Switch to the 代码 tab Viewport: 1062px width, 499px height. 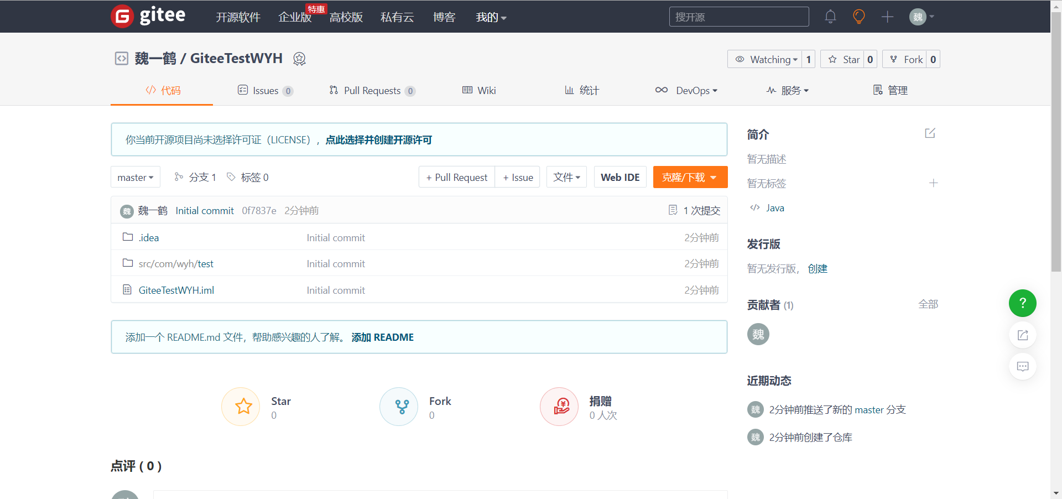coord(163,90)
